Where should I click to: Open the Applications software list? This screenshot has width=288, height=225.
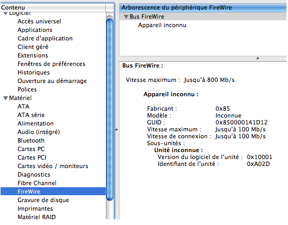tap(35, 30)
